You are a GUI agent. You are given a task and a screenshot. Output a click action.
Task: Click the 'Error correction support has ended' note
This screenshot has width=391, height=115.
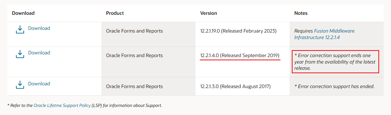click(x=335, y=86)
